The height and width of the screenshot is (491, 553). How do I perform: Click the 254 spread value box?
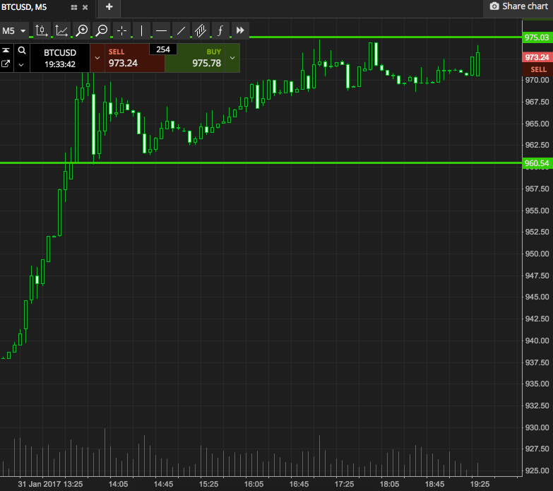point(163,49)
